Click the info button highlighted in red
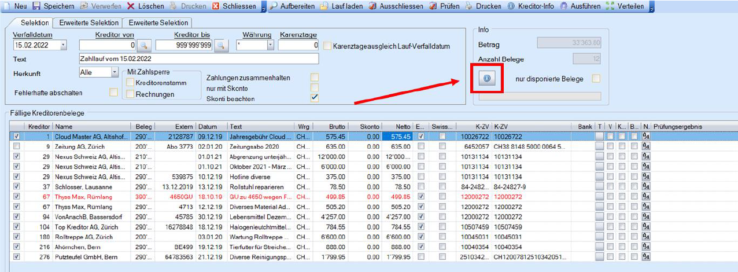 click(486, 79)
